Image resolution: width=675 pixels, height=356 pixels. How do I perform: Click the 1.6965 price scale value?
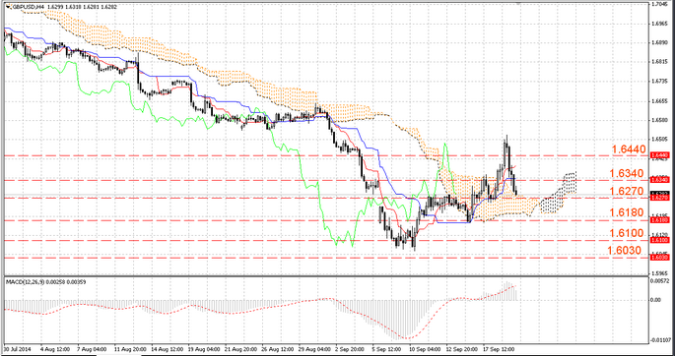(x=659, y=24)
